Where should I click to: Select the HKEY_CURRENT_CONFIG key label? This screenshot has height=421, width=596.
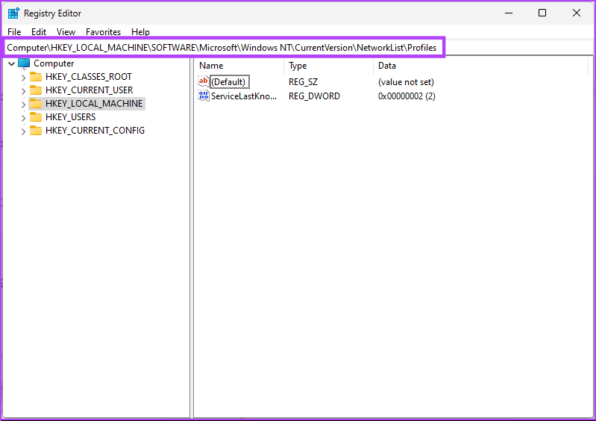point(95,131)
